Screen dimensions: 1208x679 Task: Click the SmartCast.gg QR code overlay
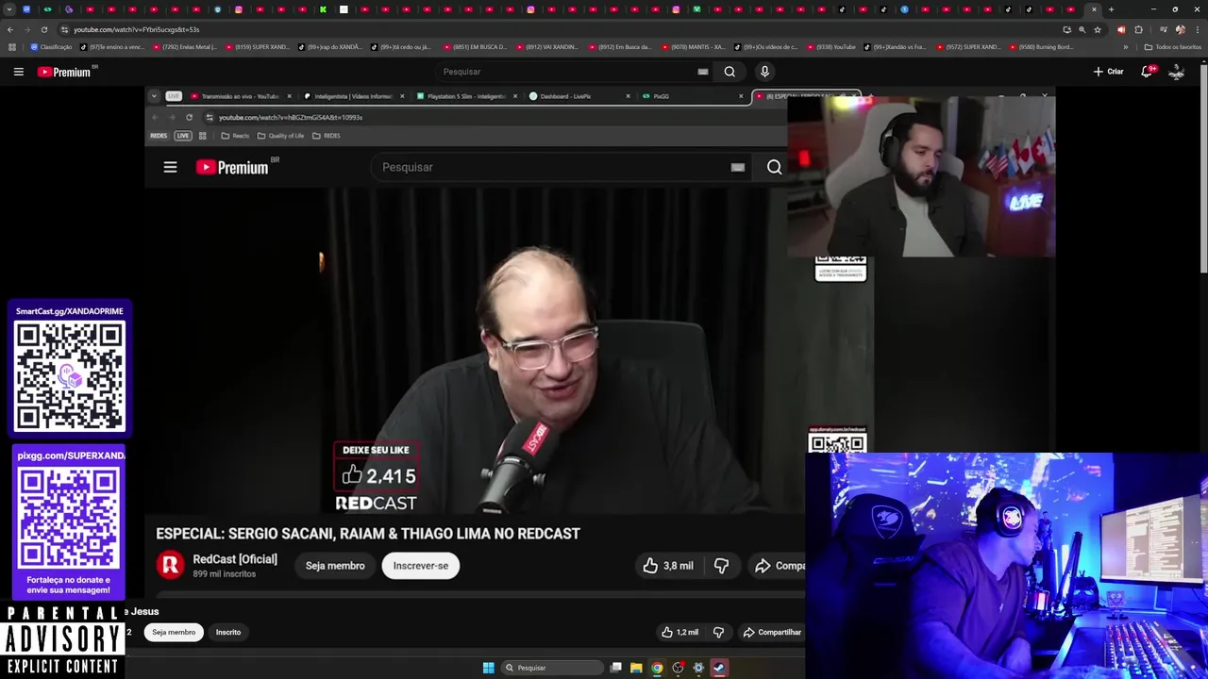tap(69, 376)
